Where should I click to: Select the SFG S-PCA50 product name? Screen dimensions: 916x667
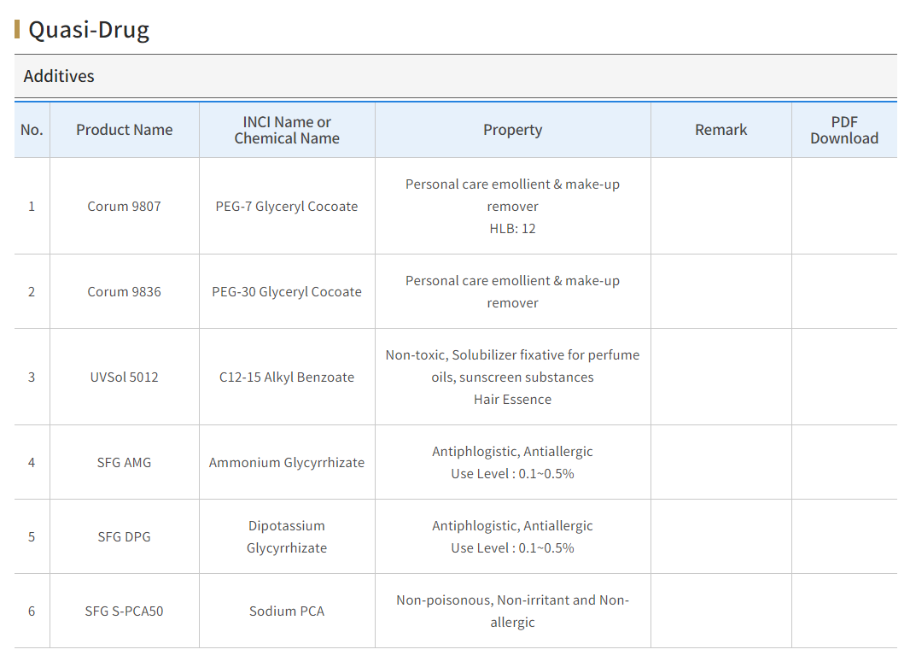(x=124, y=611)
